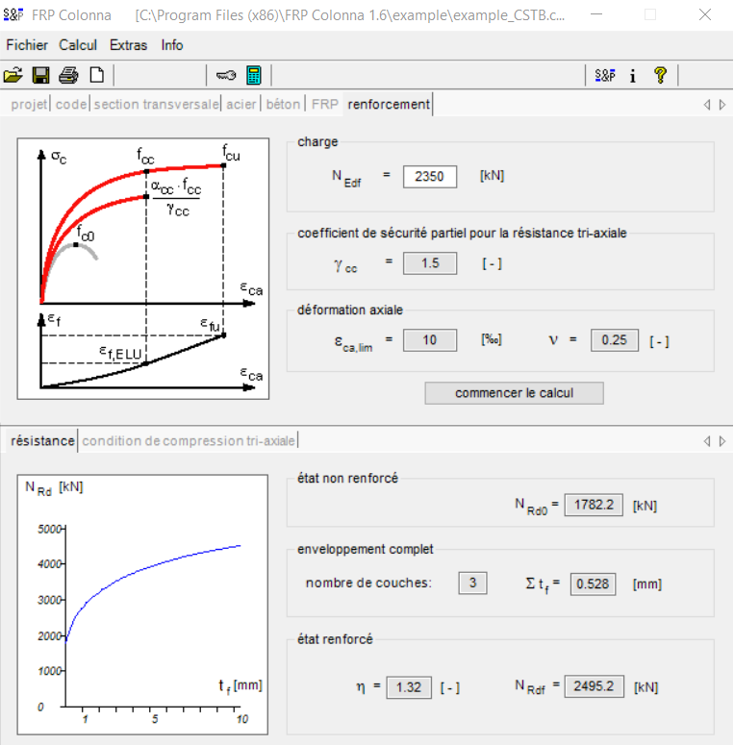Click the open file folder icon
Viewport: 734px width, 745px height.
tap(13, 76)
